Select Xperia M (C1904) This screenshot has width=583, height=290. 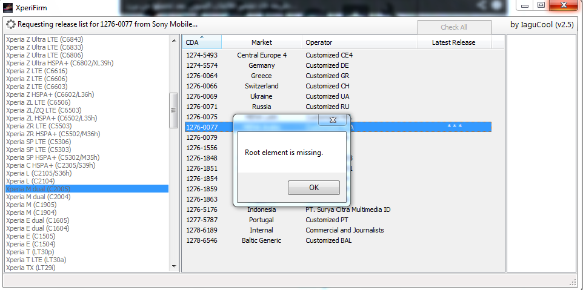coord(87,213)
